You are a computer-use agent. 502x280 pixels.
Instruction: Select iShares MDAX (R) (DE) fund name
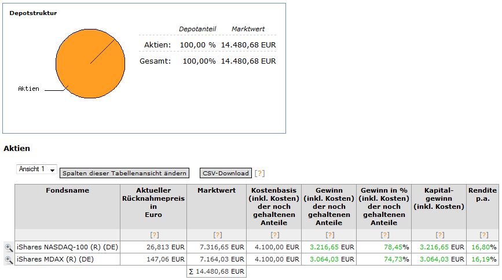point(56,260)
